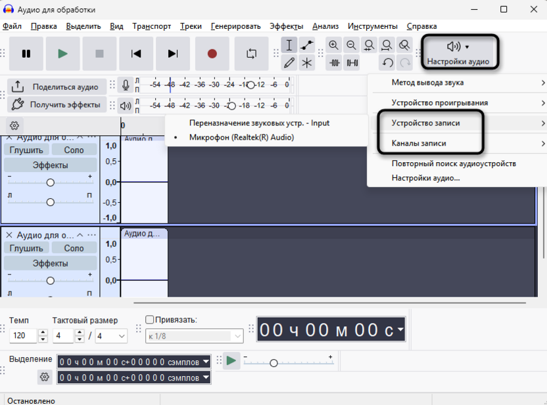Viewport: 547px width, 405px height.
Task: Choose the Multi-tool asterisk icon
Action: point(307,63)
